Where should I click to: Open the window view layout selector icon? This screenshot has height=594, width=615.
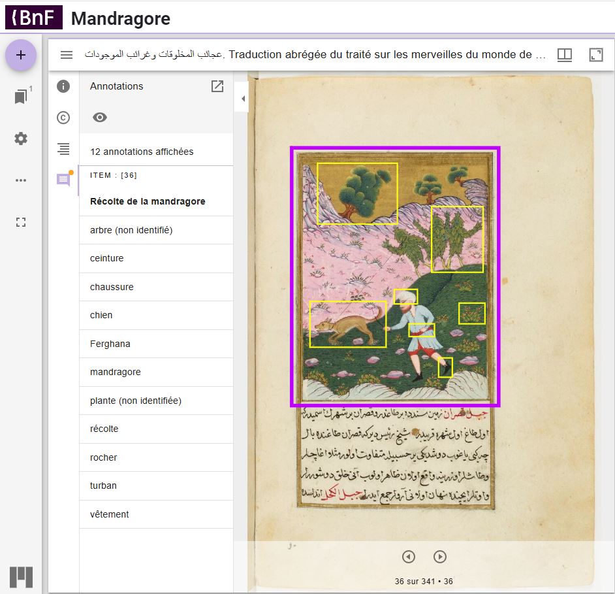pyautogui.click(x=565, y=55)
